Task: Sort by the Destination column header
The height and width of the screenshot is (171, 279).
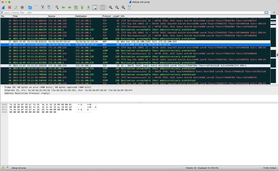Action: coord(88,16)
